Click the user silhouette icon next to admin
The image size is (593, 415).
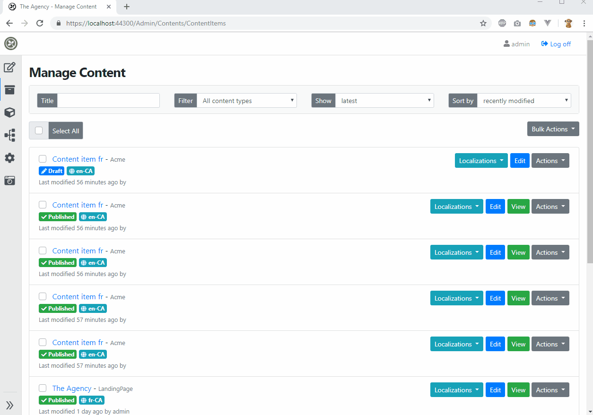506,44
